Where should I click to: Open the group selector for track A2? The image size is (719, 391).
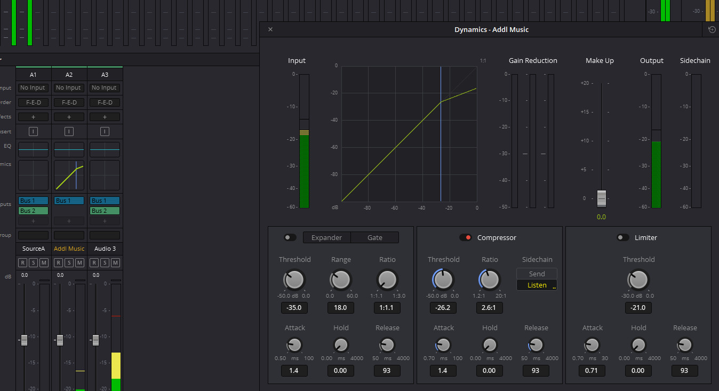coord(69,235)
